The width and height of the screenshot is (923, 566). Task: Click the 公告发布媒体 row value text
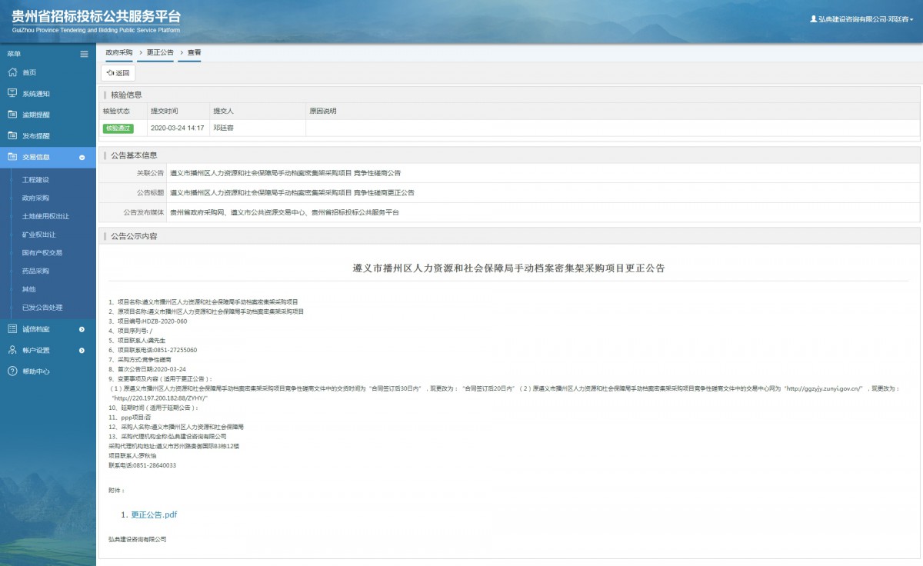tap(285, 212)
